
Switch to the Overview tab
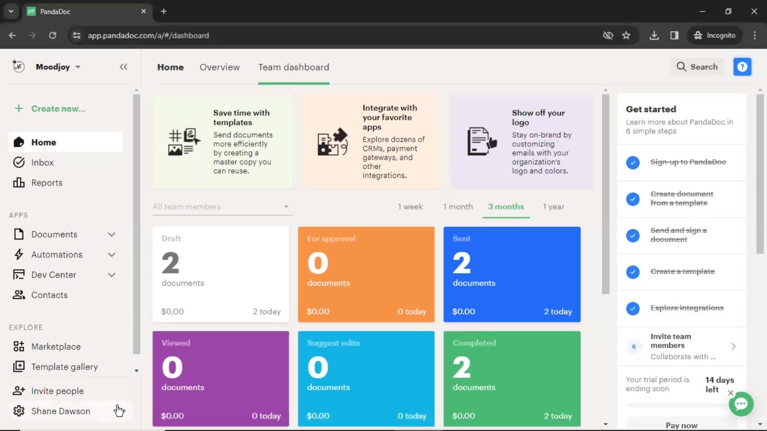coord(220,67)
